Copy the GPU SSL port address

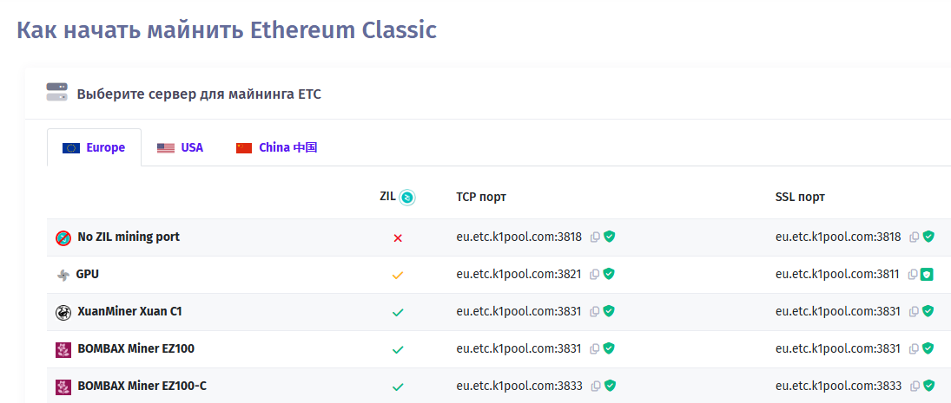[914, 274]
